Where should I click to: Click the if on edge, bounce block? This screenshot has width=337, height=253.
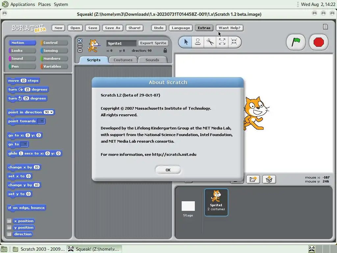tap(26, 208)
